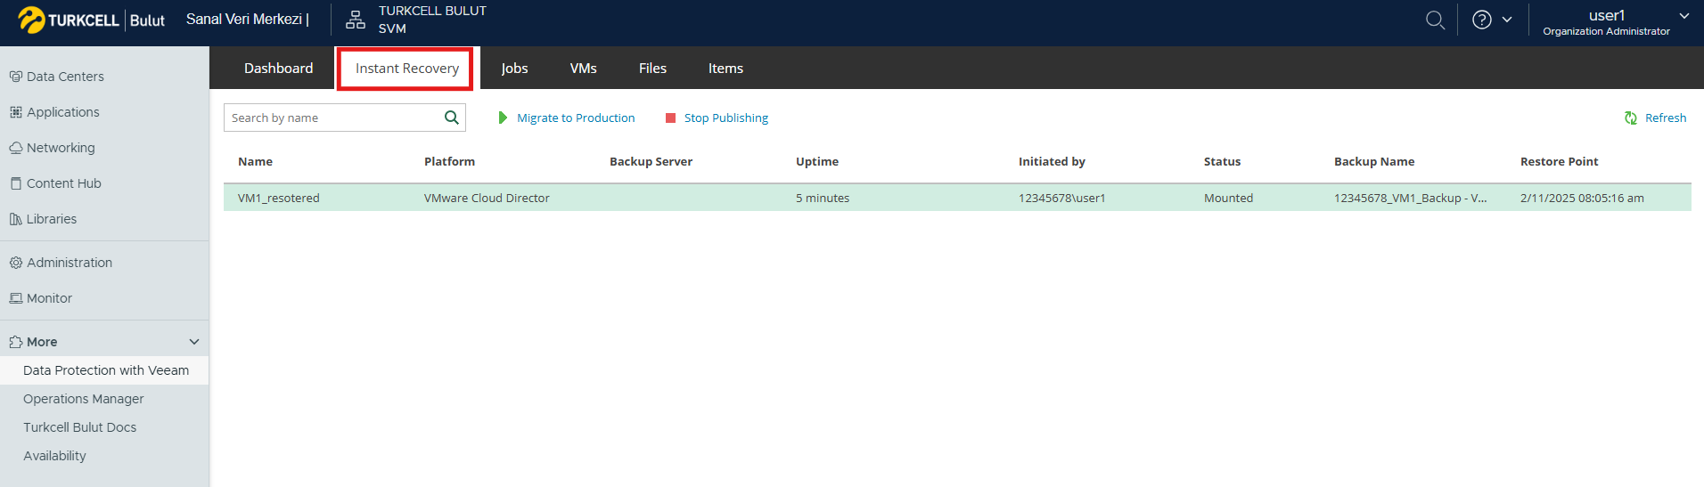Click the Refresh link
Screen dimensions: 1704x487
1665,118
